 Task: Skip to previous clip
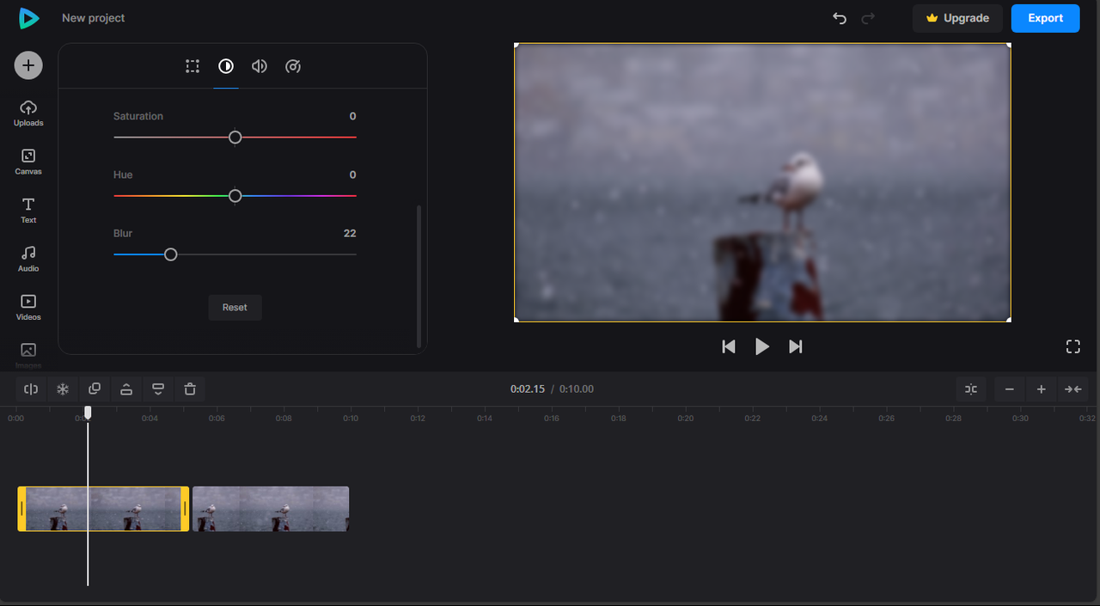click(x=729, y=346)
